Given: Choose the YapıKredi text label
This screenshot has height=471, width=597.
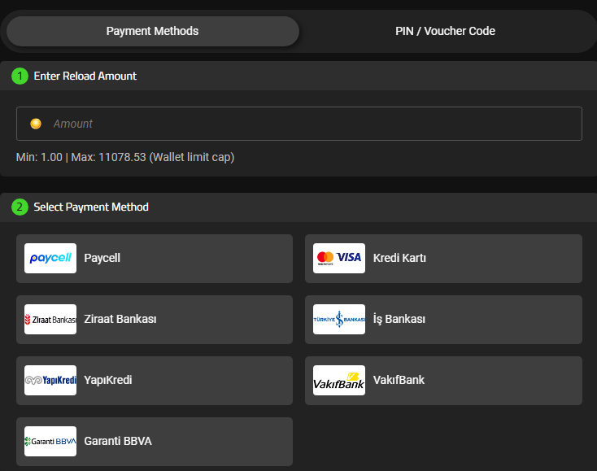Looking at the screenshot, I should [107, 380].
